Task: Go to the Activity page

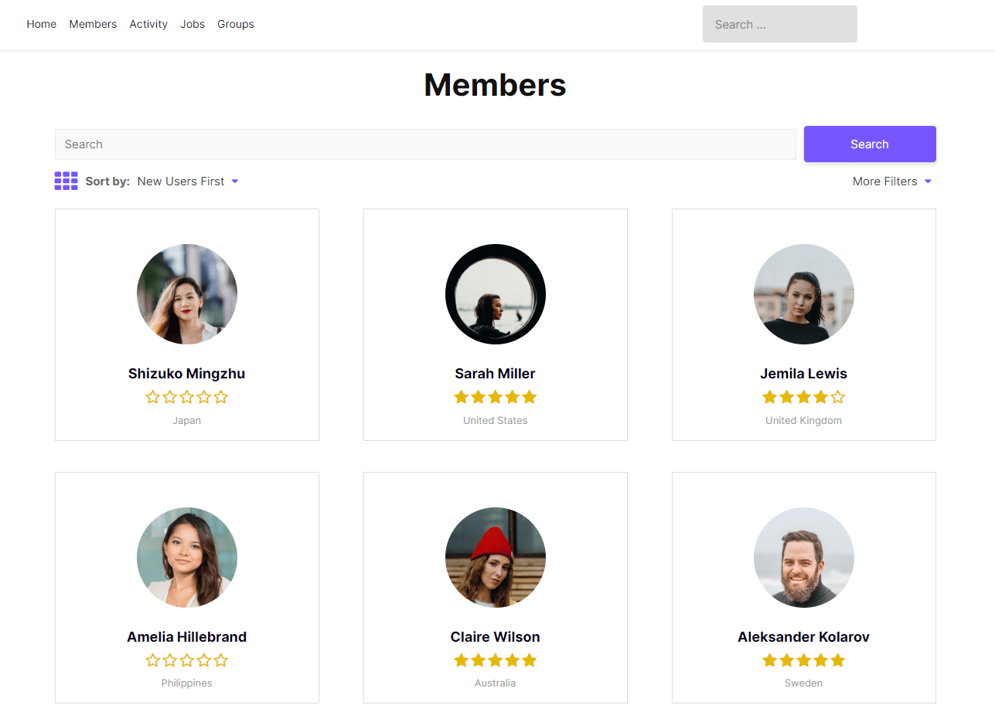Action: (148, 24)
